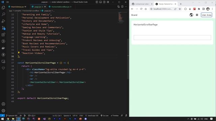216x121 pixels.
Task: Open the Manage gear in VS Code
Action: 3,111
